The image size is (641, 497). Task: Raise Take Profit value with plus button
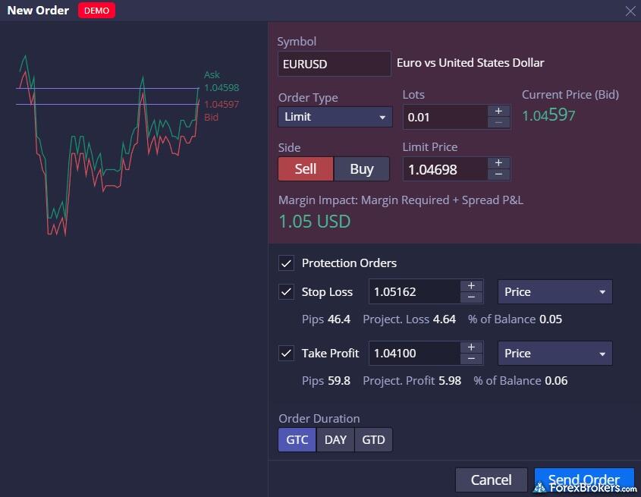coord(471,348)
